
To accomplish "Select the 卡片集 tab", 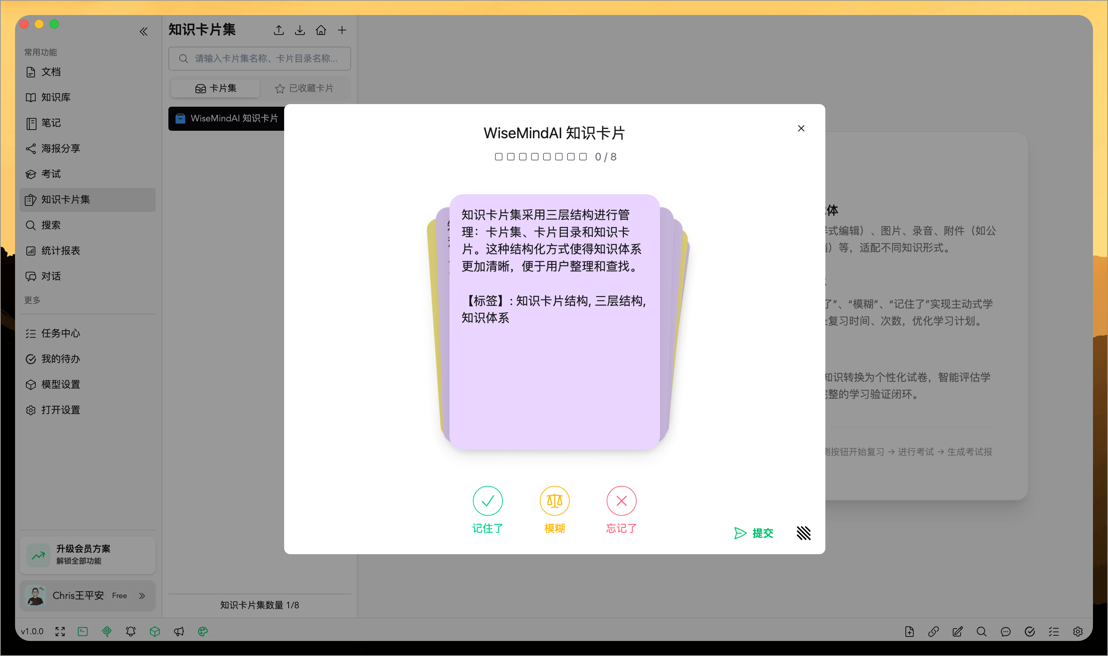I will point(215,88).
